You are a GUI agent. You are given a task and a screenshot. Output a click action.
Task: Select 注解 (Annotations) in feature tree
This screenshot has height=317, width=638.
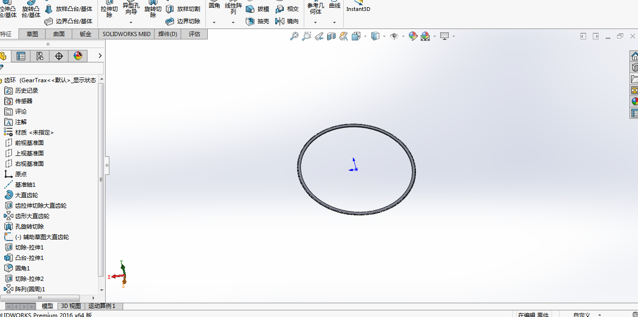click(x=15, y=122)
